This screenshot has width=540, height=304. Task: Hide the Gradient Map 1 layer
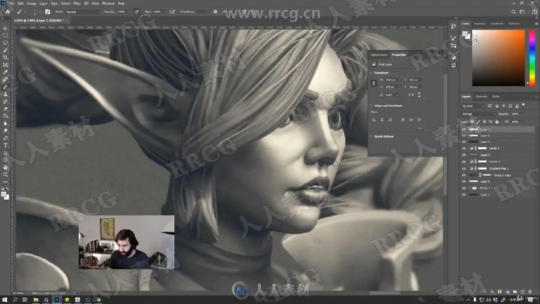[464, 168]
